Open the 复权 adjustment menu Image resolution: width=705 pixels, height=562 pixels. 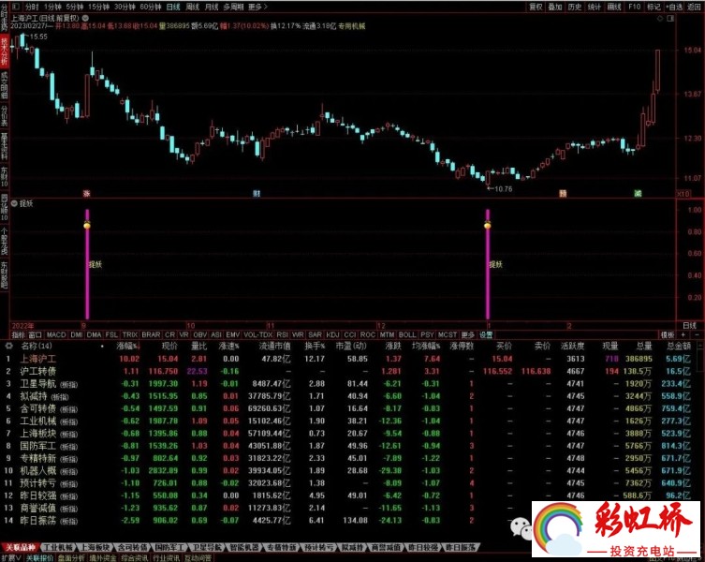tap(536, 7)
